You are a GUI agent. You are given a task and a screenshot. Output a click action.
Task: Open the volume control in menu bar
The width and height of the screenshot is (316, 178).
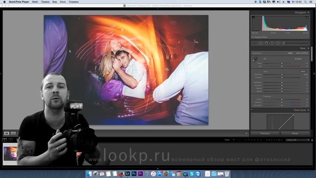[x=278, y=2]
